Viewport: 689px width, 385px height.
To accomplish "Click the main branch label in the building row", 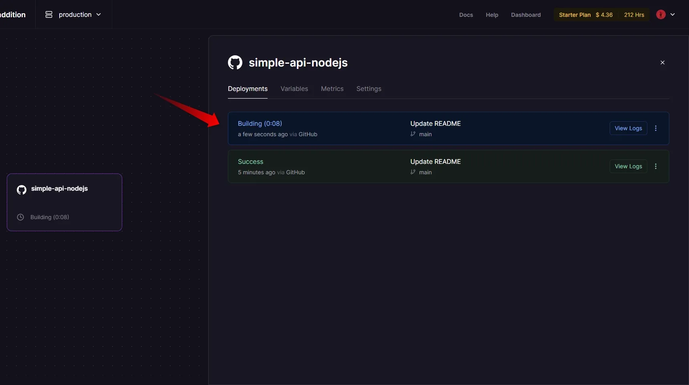I will [x=425, y=134].
